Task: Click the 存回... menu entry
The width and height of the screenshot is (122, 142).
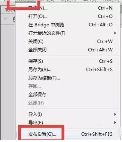Action: coord(73,86)
